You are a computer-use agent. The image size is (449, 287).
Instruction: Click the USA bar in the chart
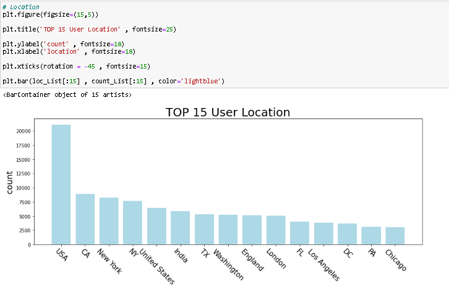pos(61,185)
